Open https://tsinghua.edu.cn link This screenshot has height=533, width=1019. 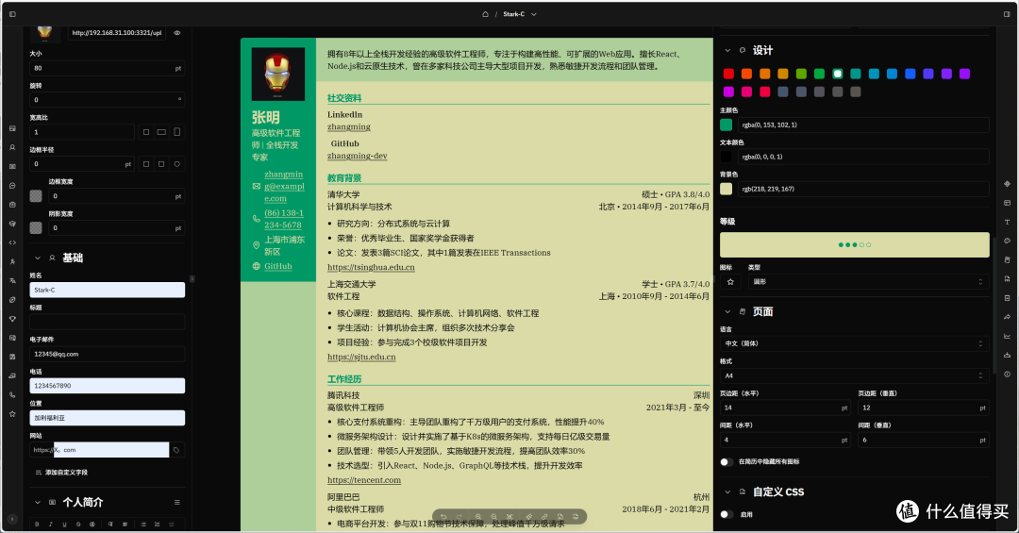371,267
